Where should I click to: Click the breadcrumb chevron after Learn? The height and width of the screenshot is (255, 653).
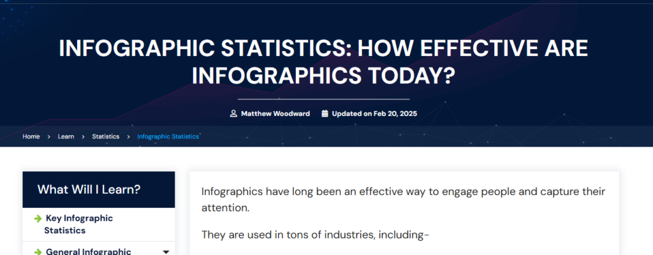83,136
